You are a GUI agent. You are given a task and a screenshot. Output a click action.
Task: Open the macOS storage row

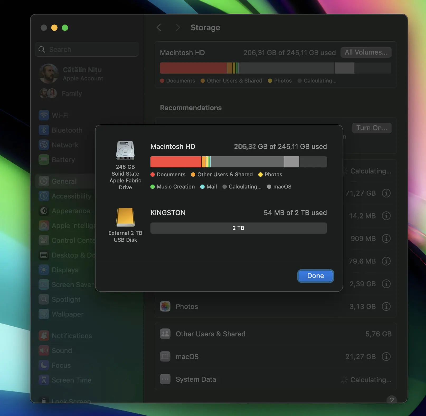(276, 357)
